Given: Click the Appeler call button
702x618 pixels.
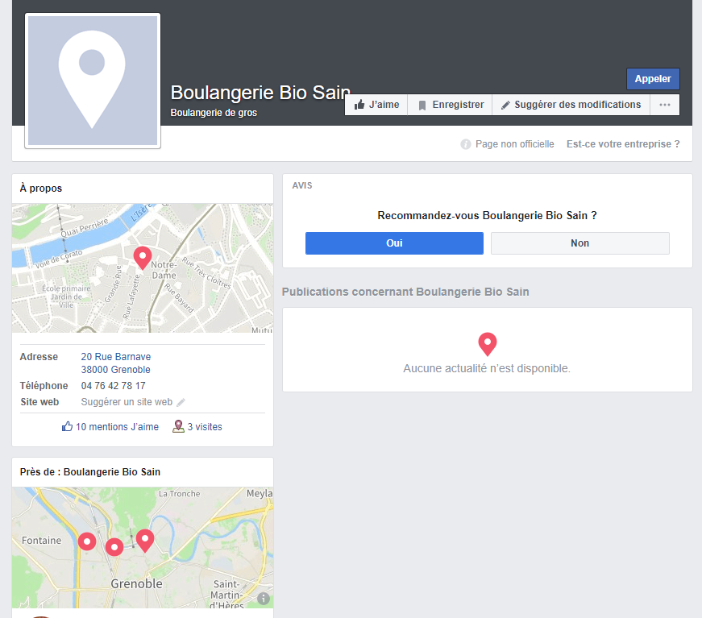Looking at the screenshot, I should 653,79.
